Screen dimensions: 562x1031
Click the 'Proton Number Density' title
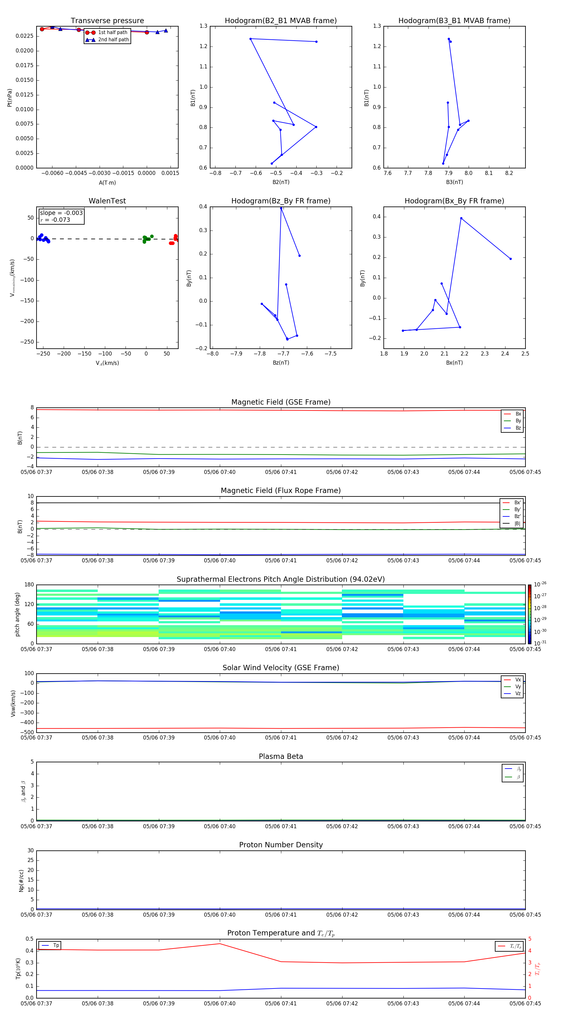point(281,845)
